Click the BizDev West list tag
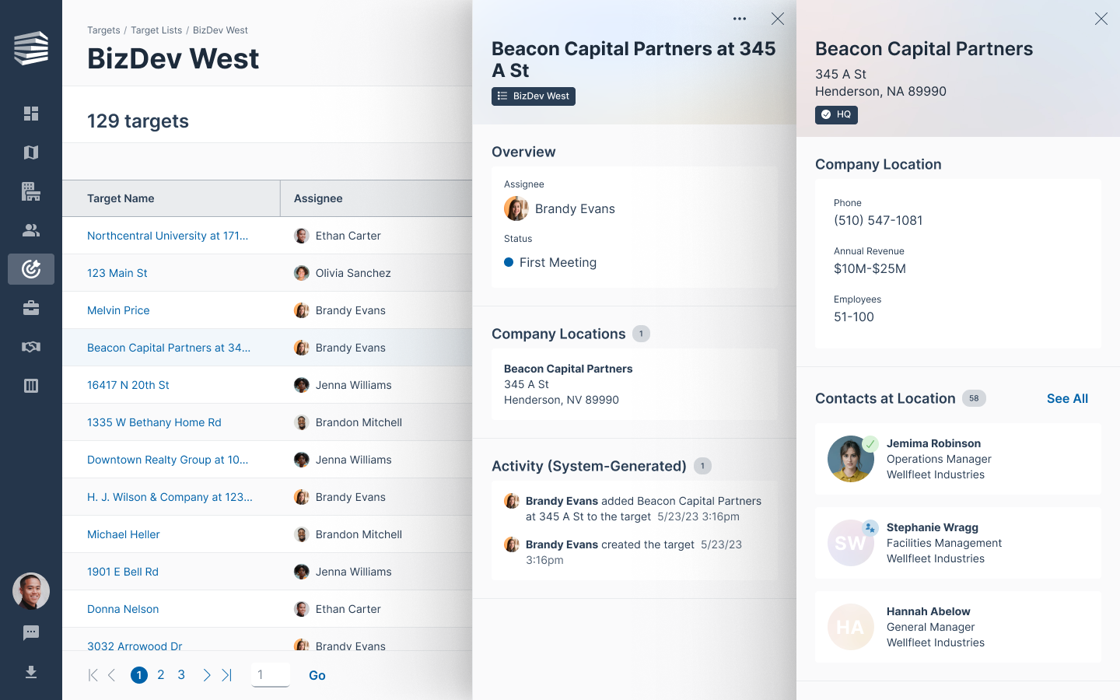Image resolution: width=1120 pixels, height=700 pixels. click(534, 96)
